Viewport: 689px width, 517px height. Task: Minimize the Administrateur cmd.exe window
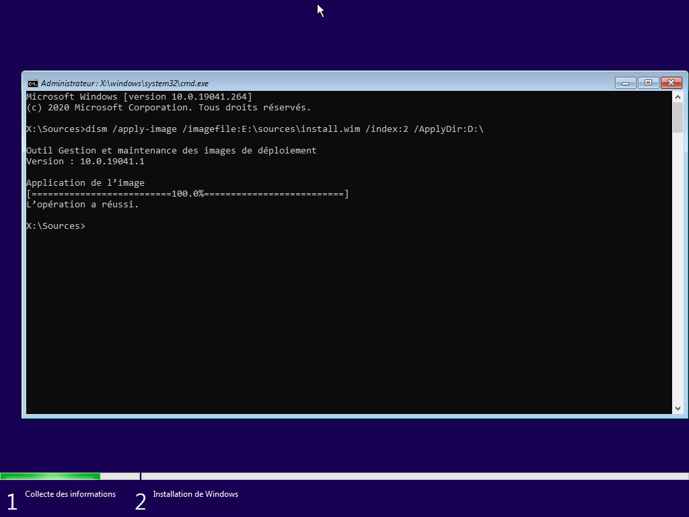coord(625,83)
